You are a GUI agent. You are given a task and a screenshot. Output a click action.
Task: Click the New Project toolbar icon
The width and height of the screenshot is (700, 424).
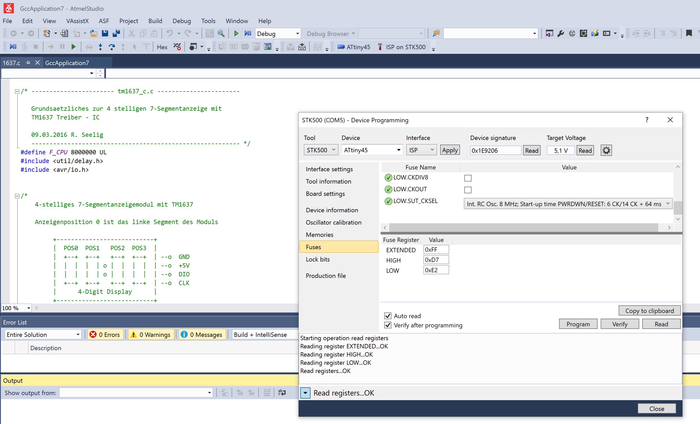click(x=47, y=34)
